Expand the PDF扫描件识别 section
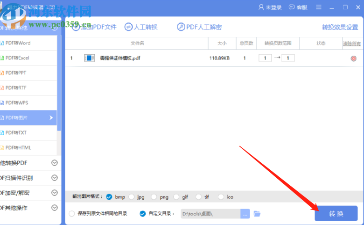 point(54,178)
